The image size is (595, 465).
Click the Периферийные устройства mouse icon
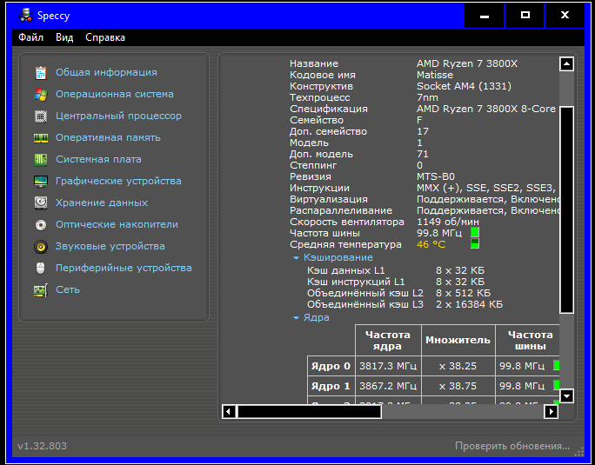40,268
